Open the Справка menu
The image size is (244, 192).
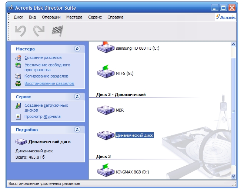tap(115, 17)
